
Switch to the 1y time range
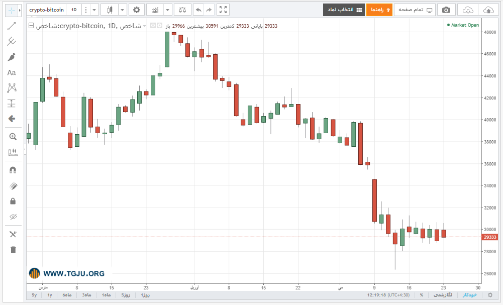tap(50, 295)
